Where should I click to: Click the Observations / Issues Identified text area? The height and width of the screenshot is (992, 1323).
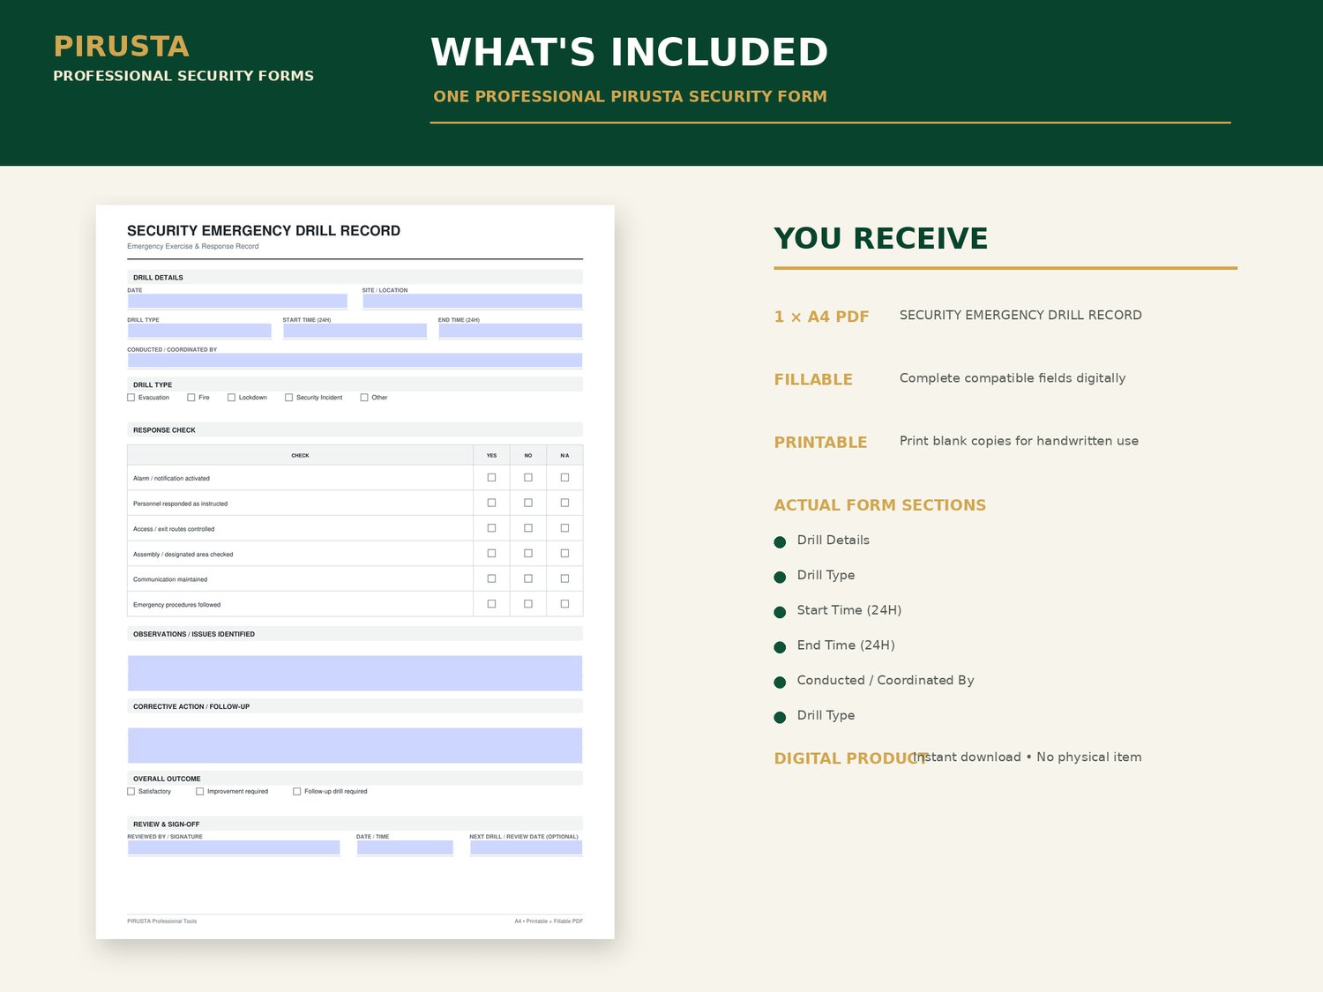pos(355,673)
